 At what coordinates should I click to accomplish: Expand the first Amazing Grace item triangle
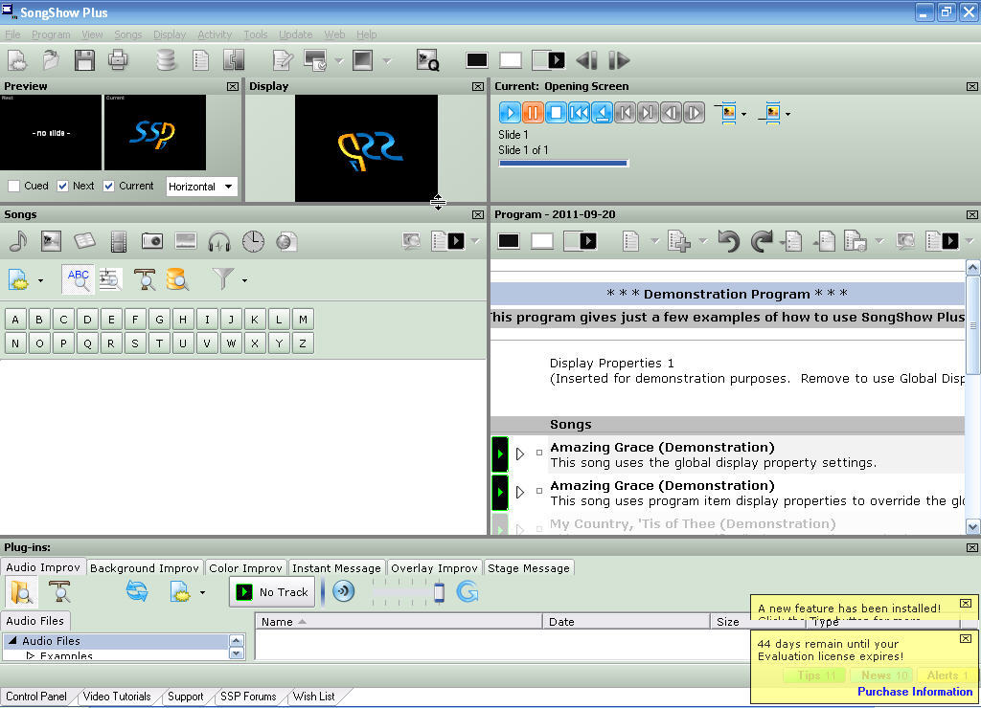[x=520, y=454]
